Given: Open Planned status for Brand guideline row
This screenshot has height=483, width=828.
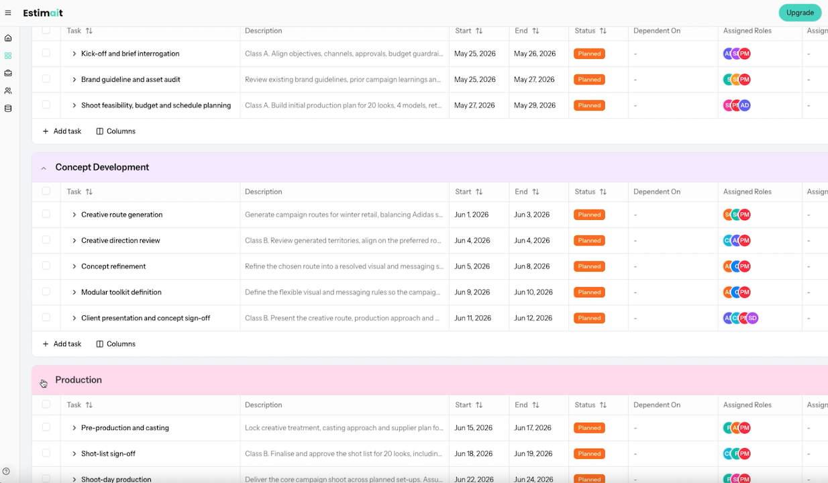Looking at the screenshot, I should click(589, 79).
